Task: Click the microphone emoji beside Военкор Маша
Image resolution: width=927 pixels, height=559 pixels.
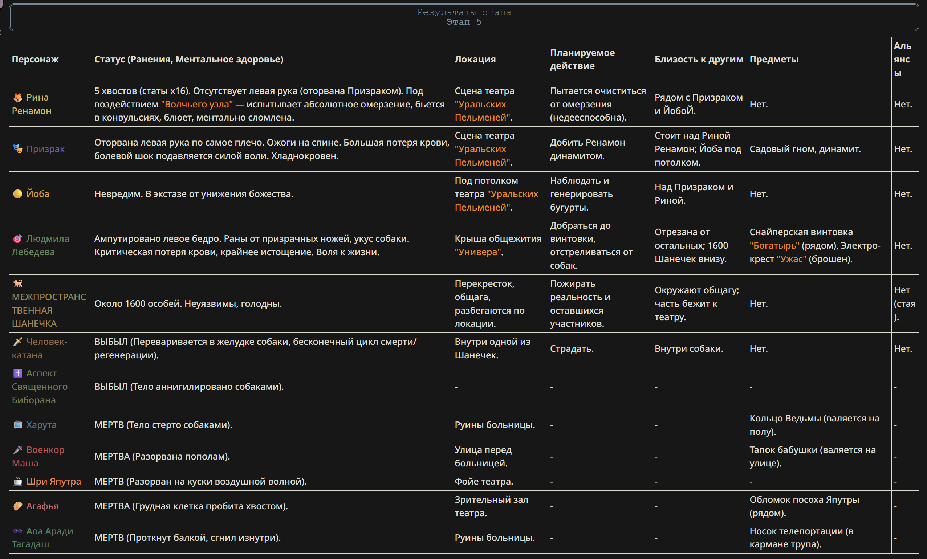Action: tap(18, 450)
